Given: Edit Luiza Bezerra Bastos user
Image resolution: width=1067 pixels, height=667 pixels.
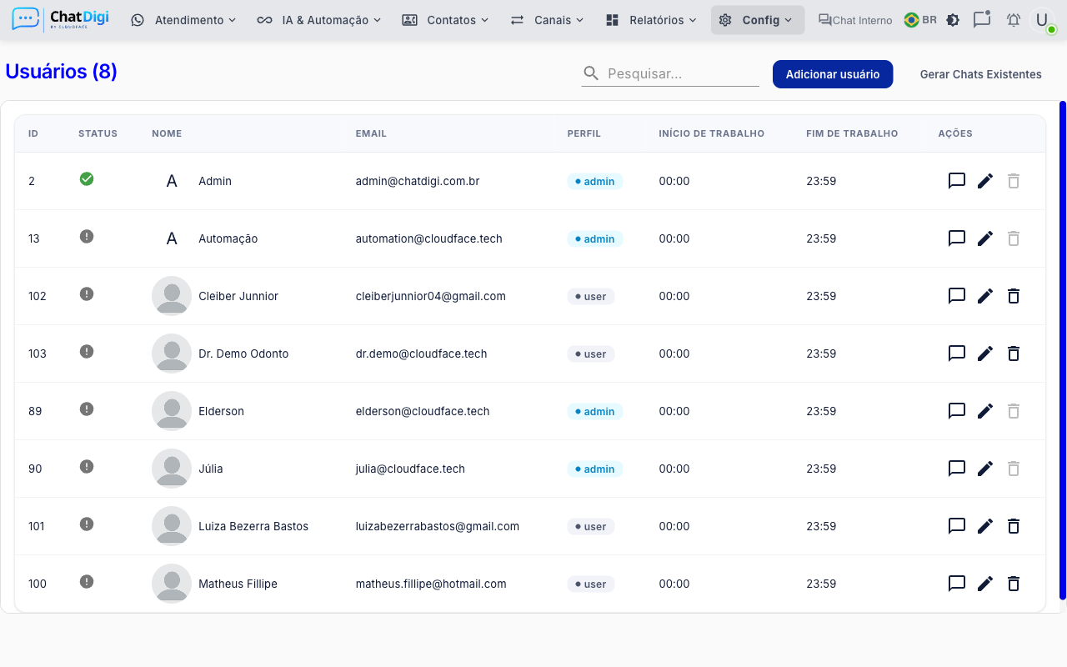Looking at the screenshot, I should tap(985, 526).
